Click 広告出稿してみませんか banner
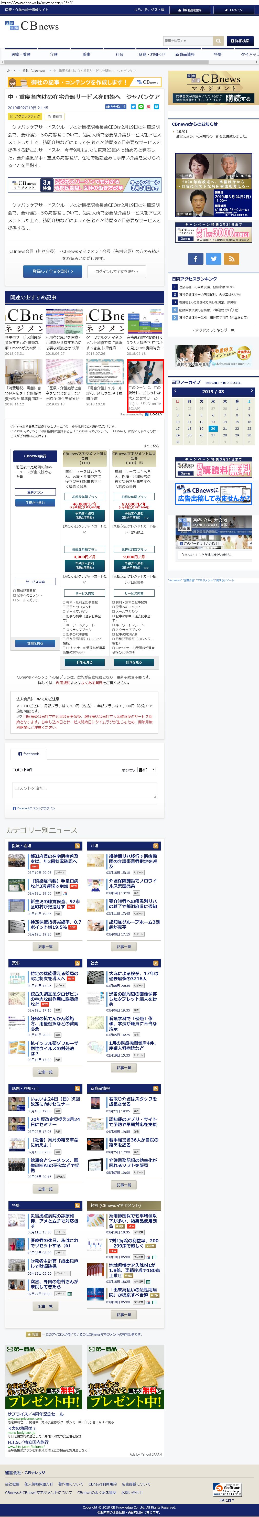The height and width of the screenshot is (1517, 259). (214, 494)
